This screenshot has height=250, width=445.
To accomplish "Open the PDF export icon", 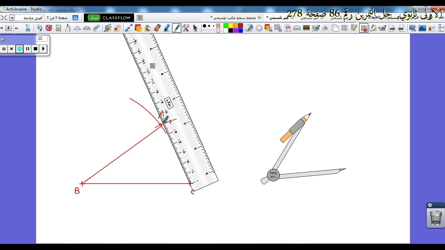I will 288,28.
